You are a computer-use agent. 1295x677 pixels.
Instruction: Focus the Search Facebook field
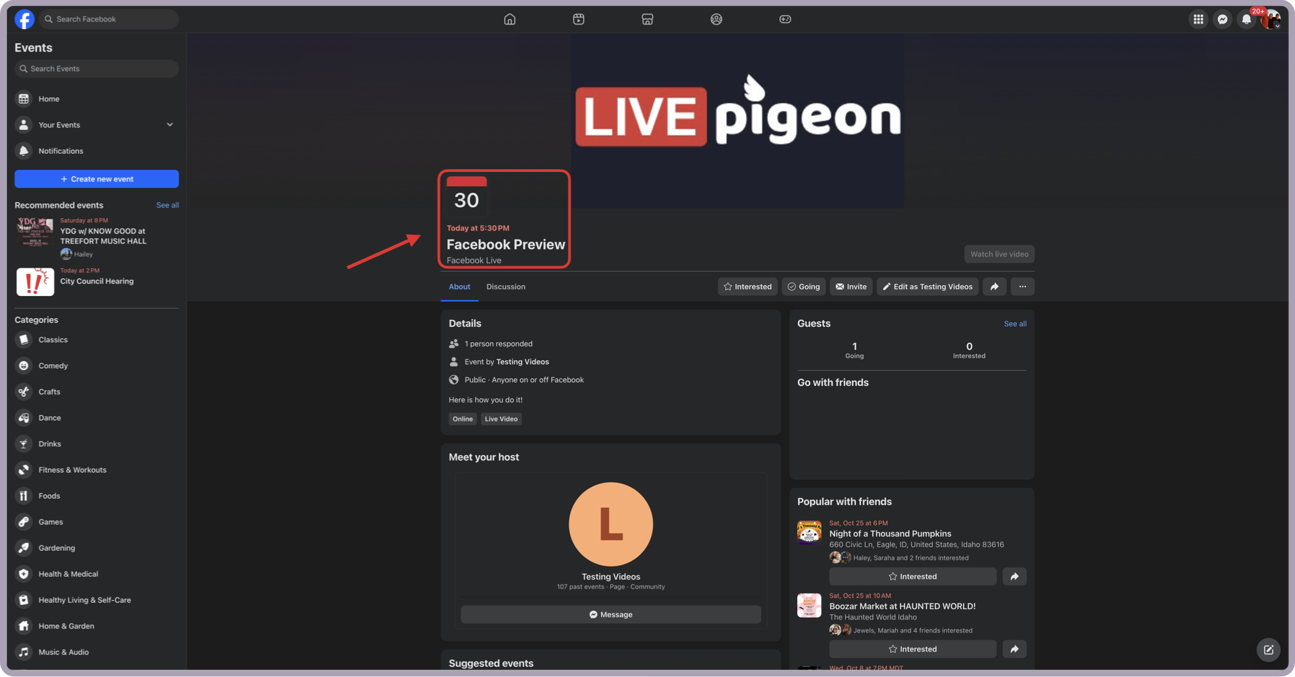[x=109, y=19]
